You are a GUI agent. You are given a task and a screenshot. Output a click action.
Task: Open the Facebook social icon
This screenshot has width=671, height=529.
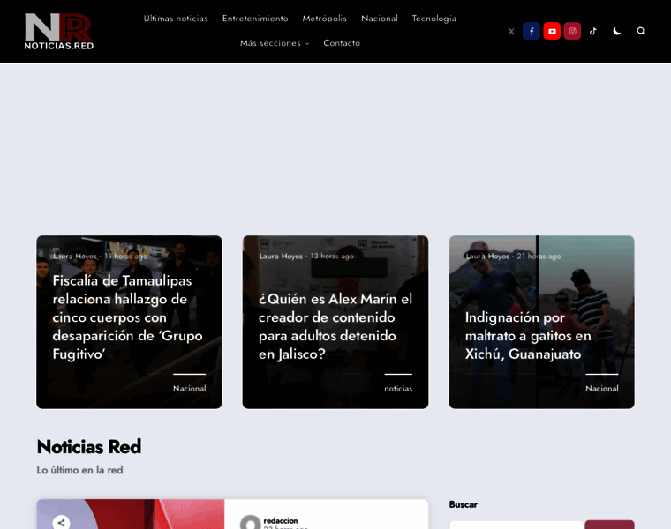click(532, 31)
